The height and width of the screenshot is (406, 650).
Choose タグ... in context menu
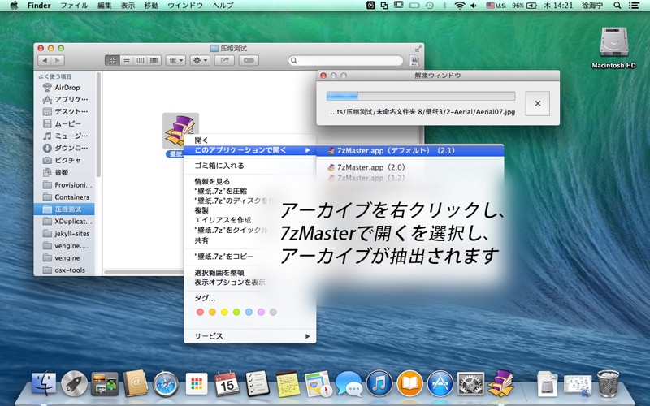249,298
